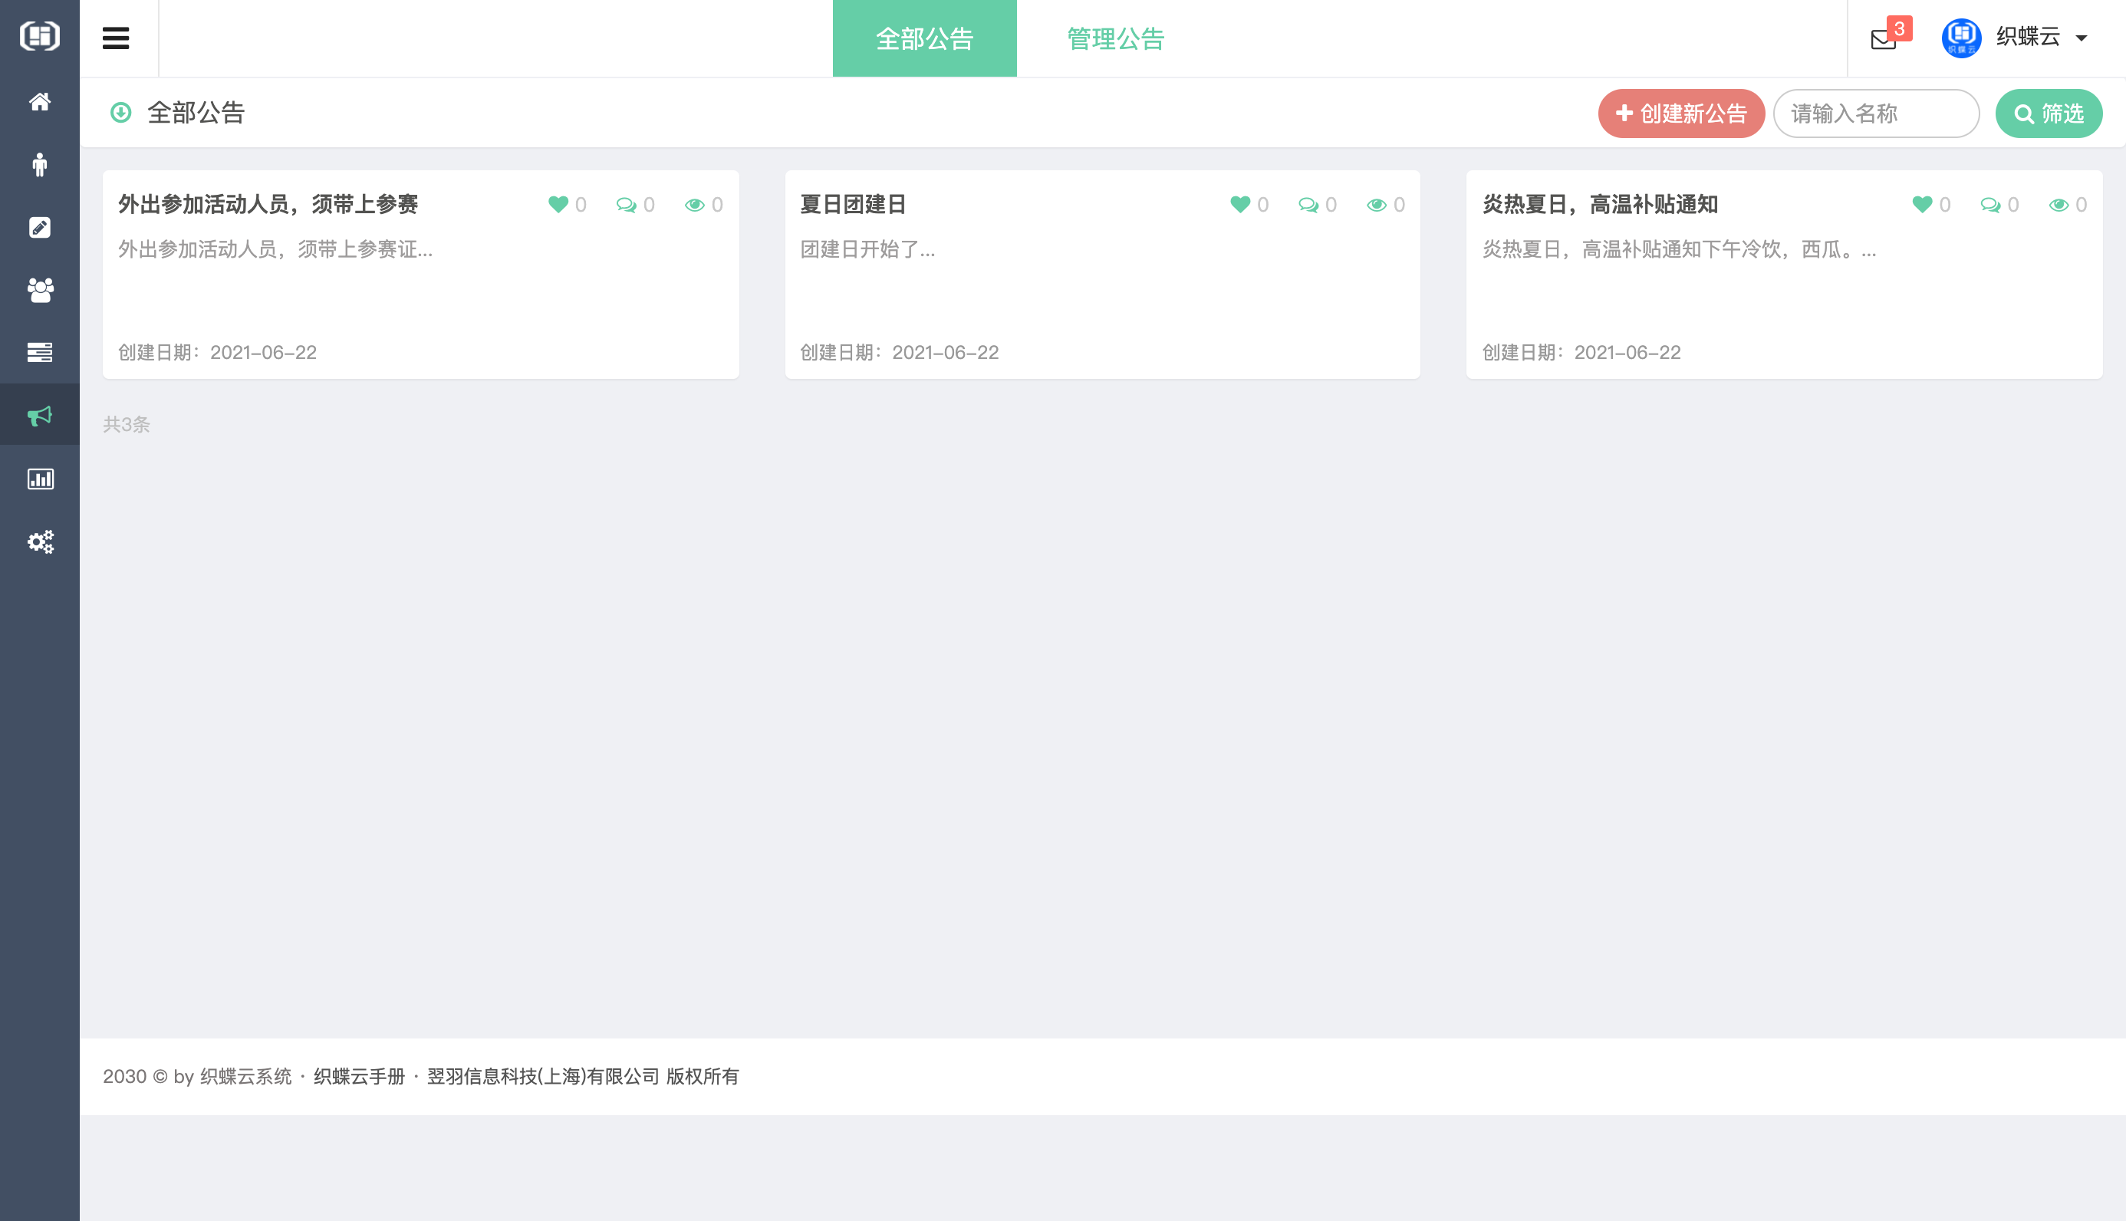The height and width of the screenshot is (1221, 2126).
Task: Open the Home sidebar icon
Action: coord(39,101)
